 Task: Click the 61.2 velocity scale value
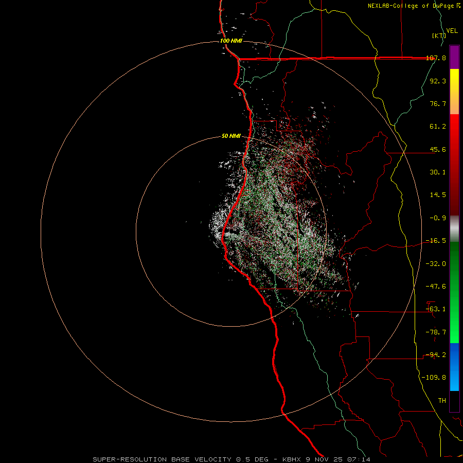(x=438, y=127)
